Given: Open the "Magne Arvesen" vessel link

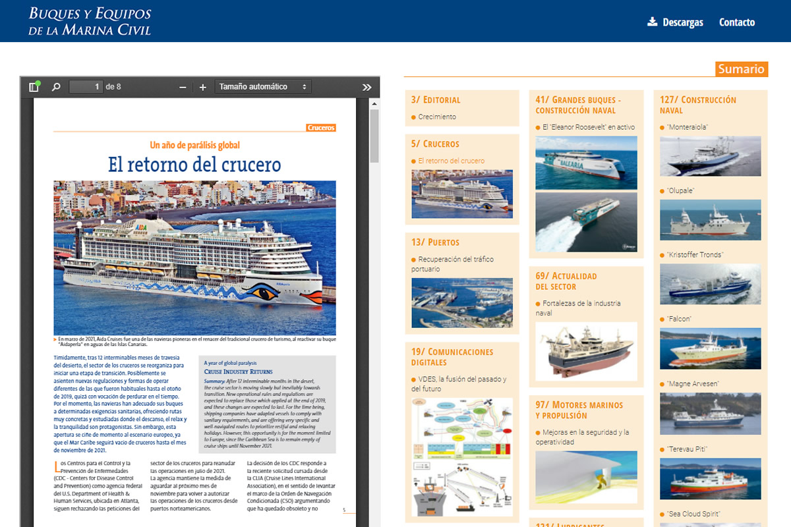Looking at the screenshot, I should point(693,383).
